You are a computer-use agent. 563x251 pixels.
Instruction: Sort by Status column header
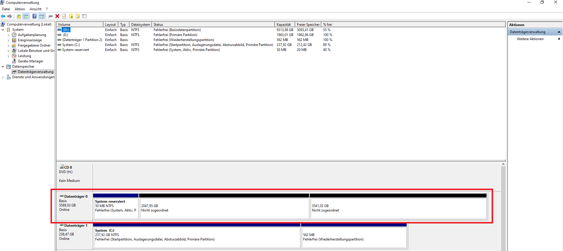click(213, 25)
